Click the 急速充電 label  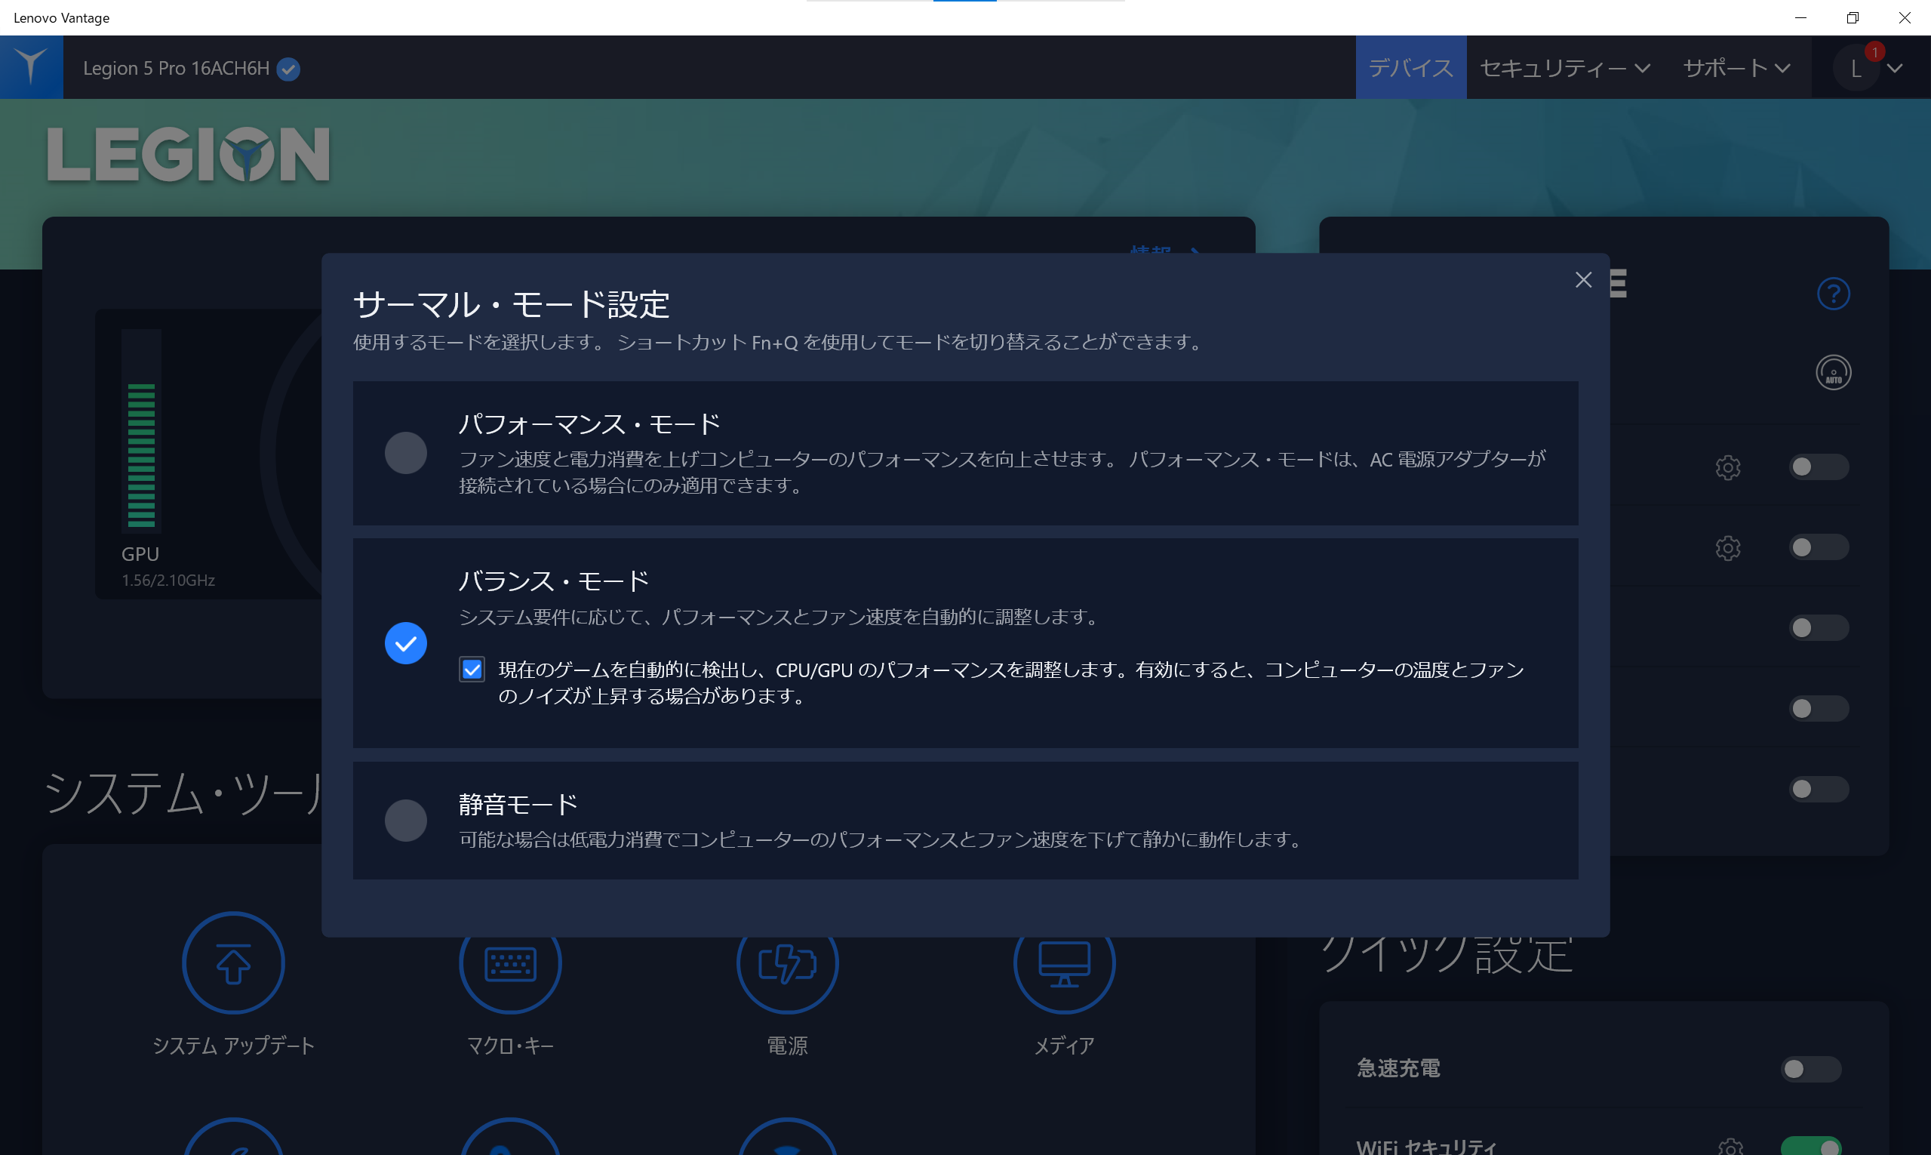[x=1398, y=1069]
